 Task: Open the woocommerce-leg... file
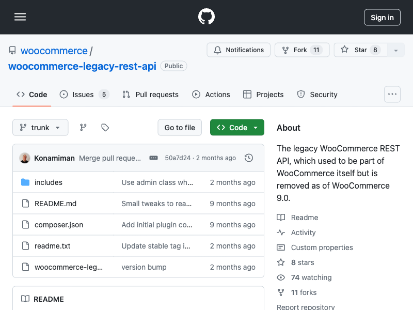pos(69,267)
